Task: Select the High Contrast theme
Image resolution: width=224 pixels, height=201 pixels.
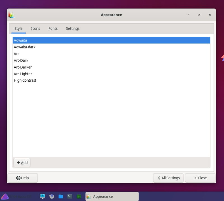Action: coord(111,80)
